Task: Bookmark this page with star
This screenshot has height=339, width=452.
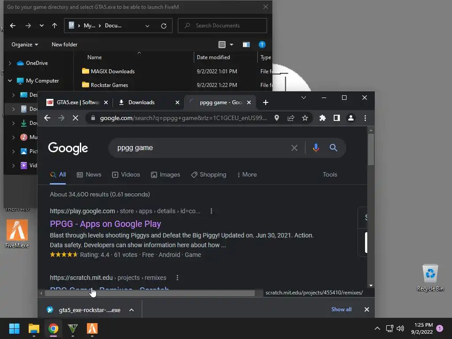Action: (x=305, y=118)
